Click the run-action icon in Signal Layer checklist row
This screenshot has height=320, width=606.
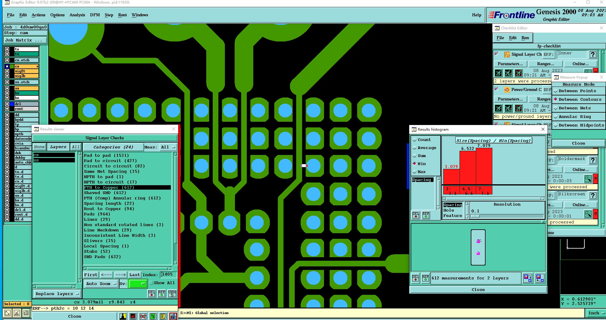(x=499, y=73)
